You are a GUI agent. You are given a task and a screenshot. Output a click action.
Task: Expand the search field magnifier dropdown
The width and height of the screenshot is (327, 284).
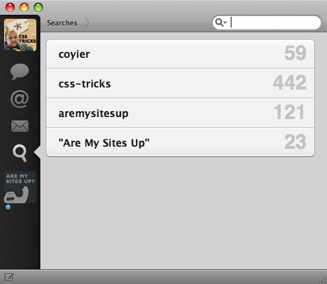(x=221, y=22)
